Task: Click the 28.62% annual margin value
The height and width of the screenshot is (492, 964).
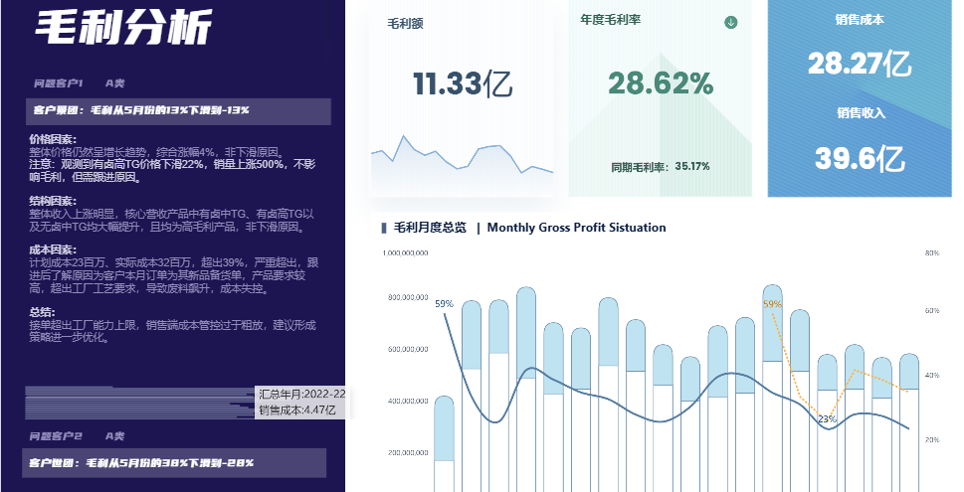Action: pyautogui.click(x=661, y=83)
